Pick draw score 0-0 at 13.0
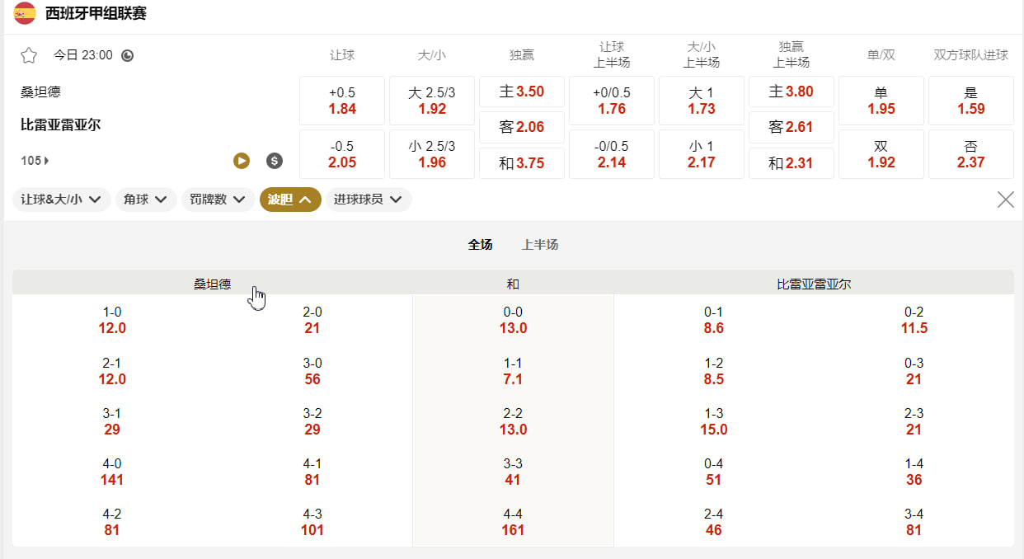The image size is (1024, 559). (513, 321)
